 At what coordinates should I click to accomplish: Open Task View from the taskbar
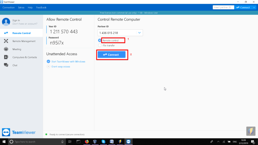click(x=70, y=141)
